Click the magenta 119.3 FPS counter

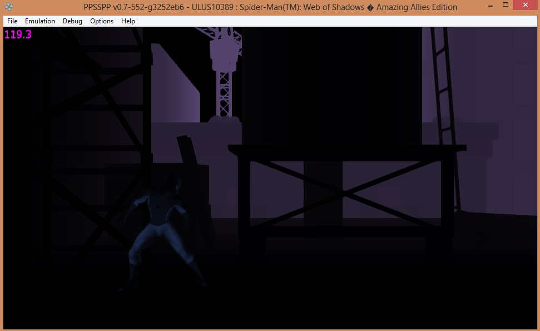coord(18,34)
